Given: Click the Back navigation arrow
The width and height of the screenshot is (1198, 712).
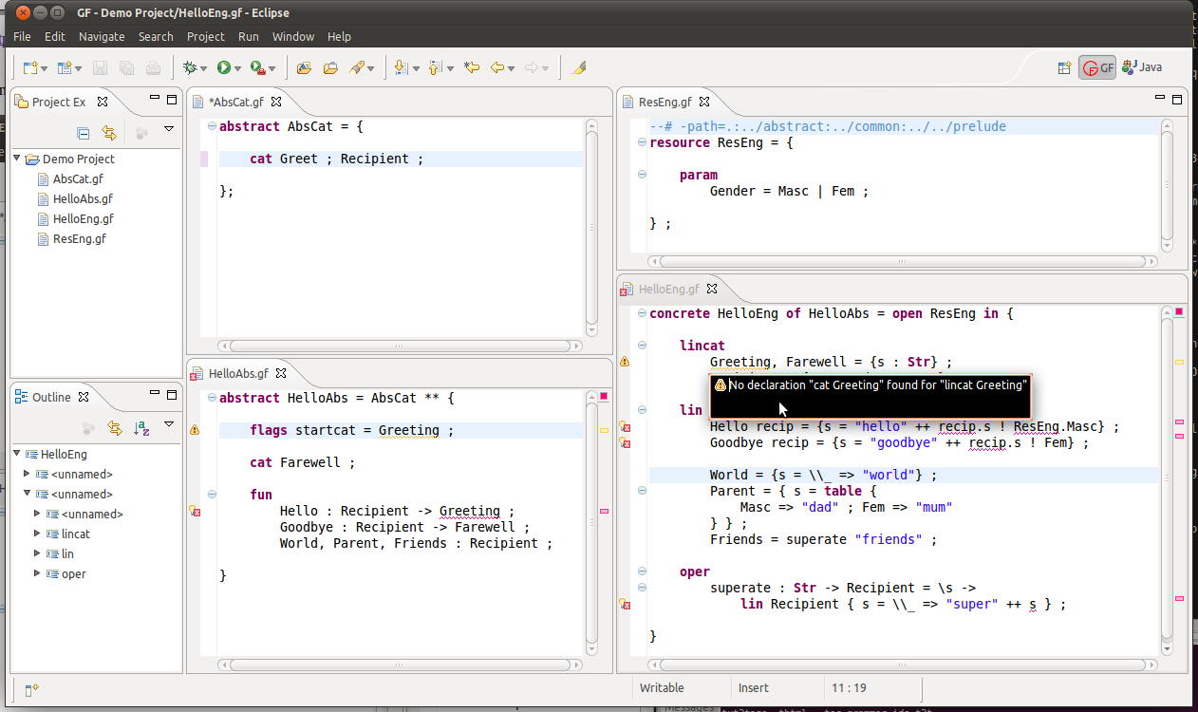Looking at the screenshot, I should pos(496,67).
